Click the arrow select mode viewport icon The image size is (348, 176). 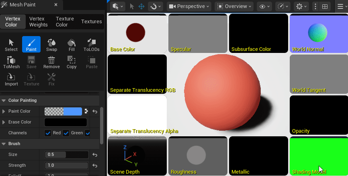tap(132, 6)
